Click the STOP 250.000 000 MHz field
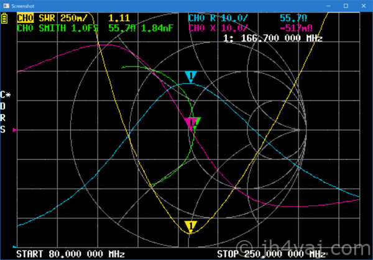The height and width of the screenshot is (260, 373). click(x=270, y=254)
